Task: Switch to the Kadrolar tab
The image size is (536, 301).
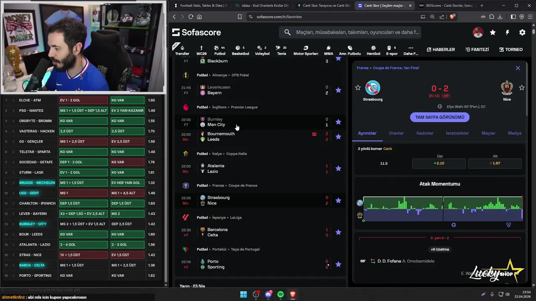Action: 425,133
